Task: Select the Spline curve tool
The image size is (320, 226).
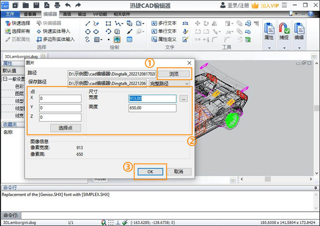Action: pyautogui.click(x=87, y=39)
